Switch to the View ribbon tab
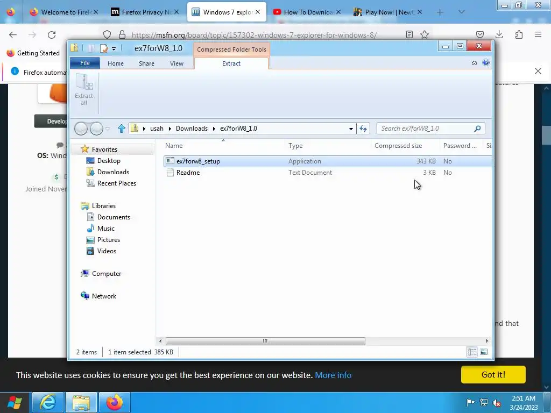 point(176,63)
